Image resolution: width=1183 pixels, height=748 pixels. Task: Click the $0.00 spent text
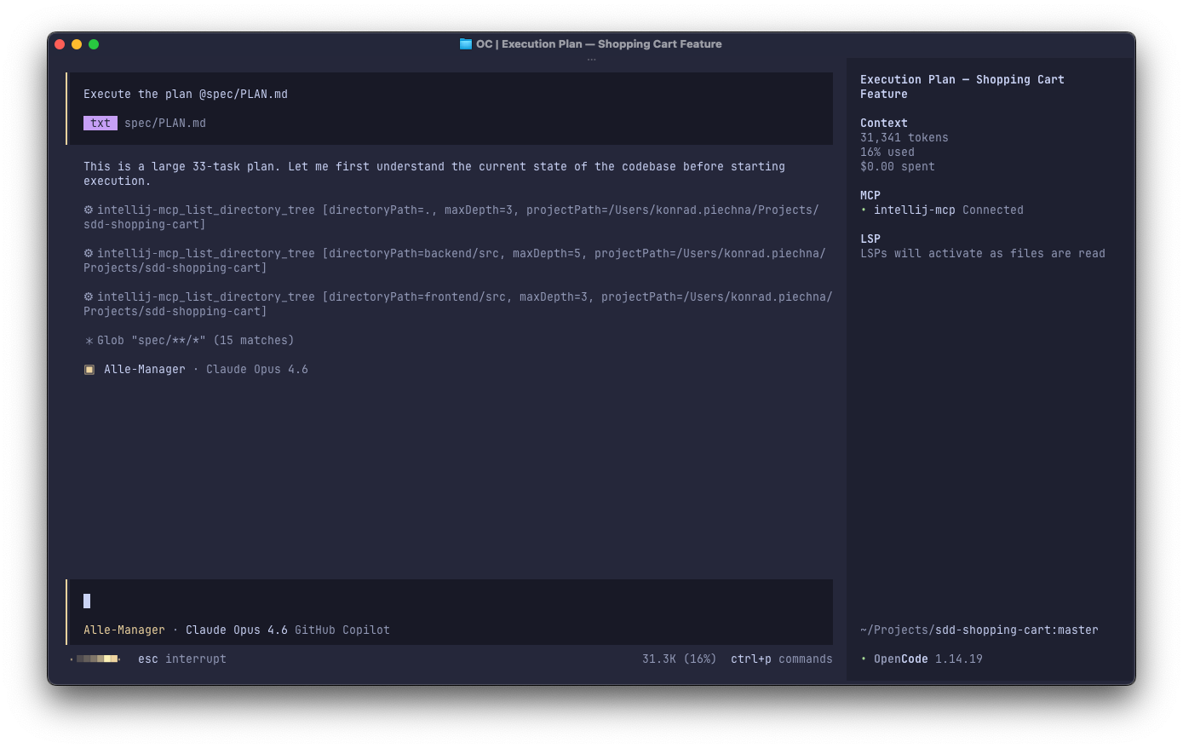[x=898, y=166]
